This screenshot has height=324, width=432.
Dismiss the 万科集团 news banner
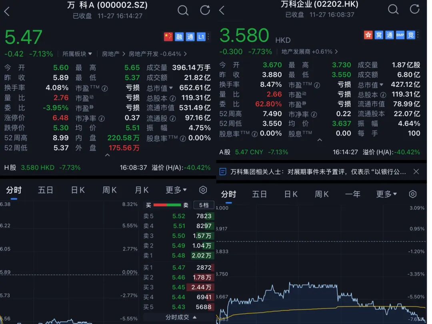tap(416, 171)
